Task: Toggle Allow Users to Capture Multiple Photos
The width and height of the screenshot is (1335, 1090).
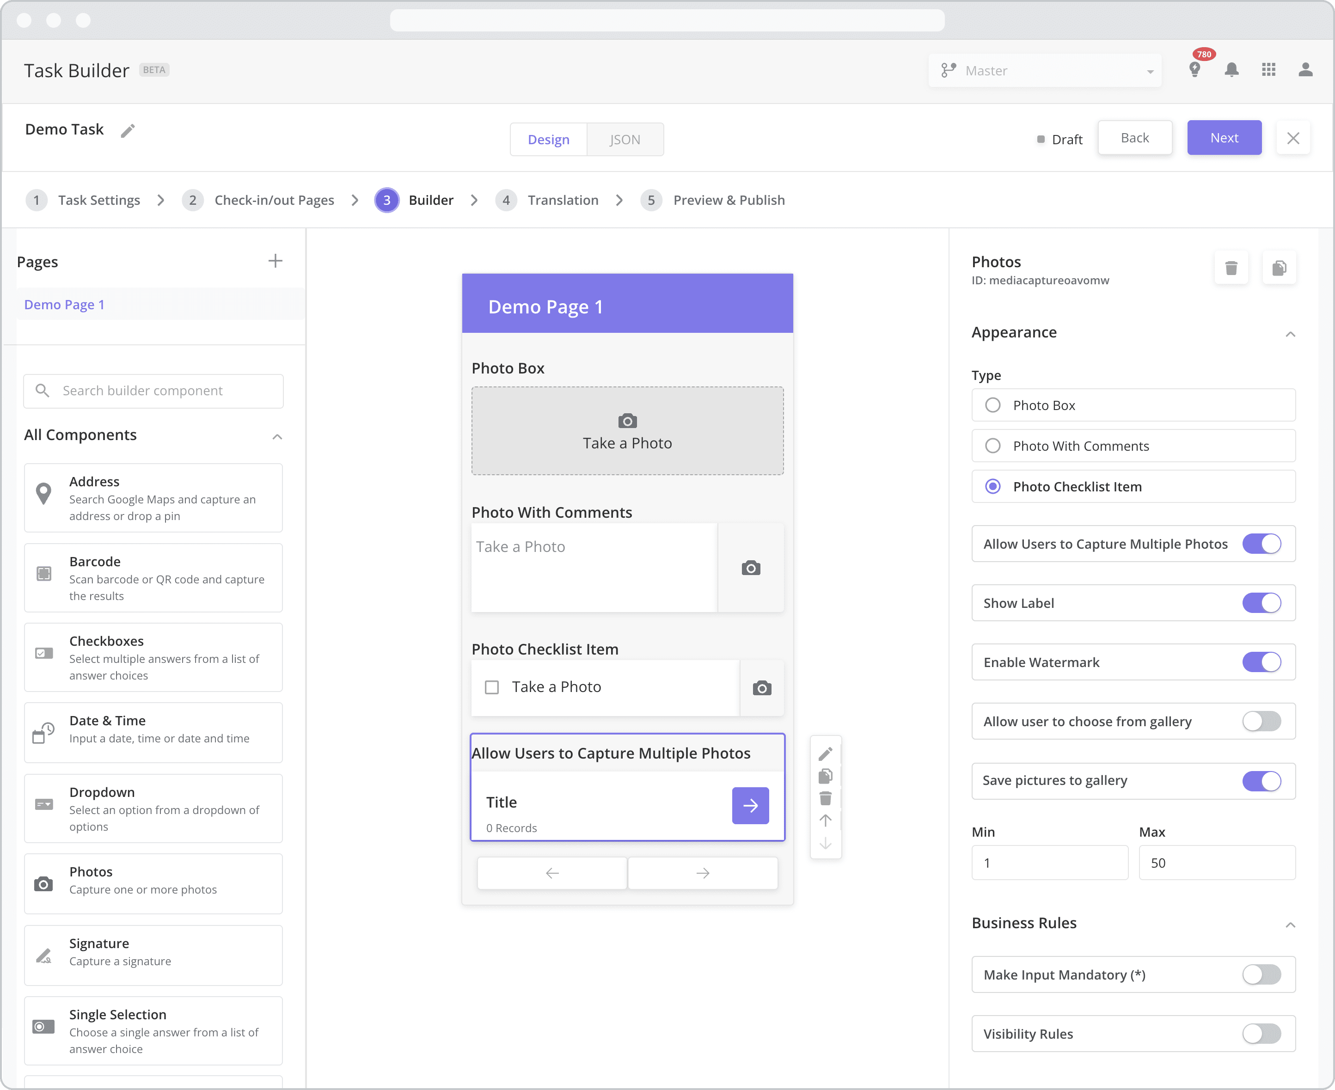Action: pyautogui.click(x=1262, y=544)
